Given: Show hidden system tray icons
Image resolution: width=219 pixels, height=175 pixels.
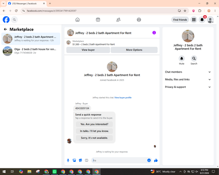Looking at the screenshot, I should point(180,171).
